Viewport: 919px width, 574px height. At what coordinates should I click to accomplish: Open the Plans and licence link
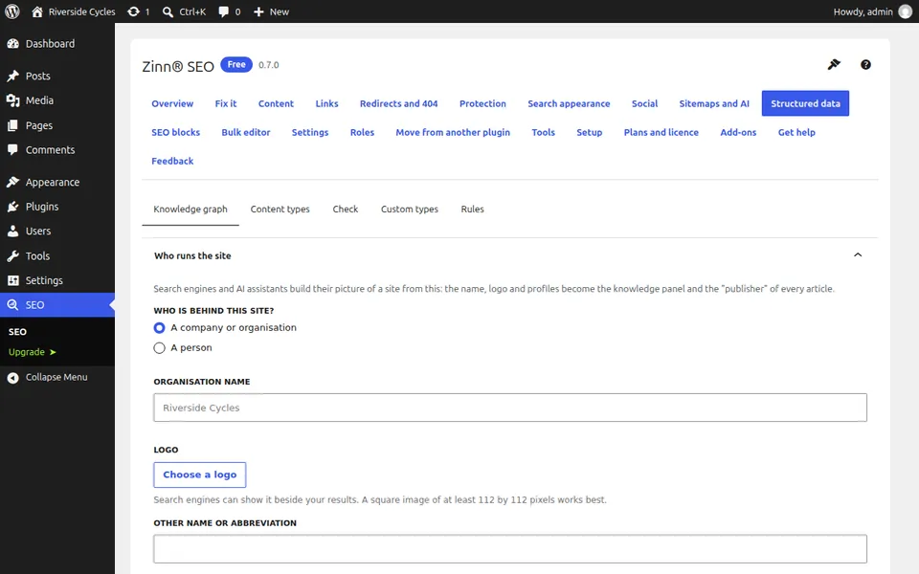coord(661,132)
